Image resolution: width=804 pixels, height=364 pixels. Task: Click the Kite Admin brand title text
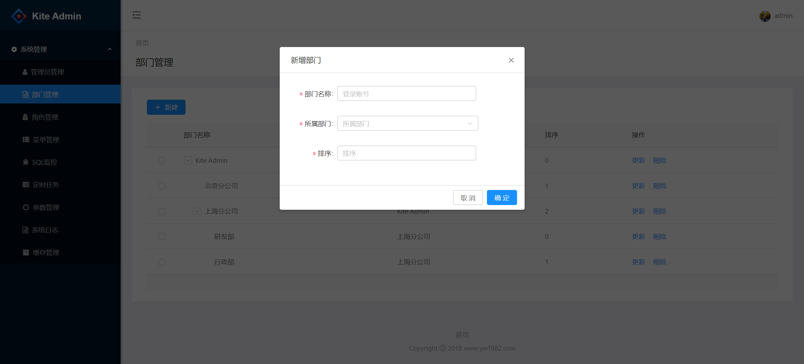coord(57,16)
